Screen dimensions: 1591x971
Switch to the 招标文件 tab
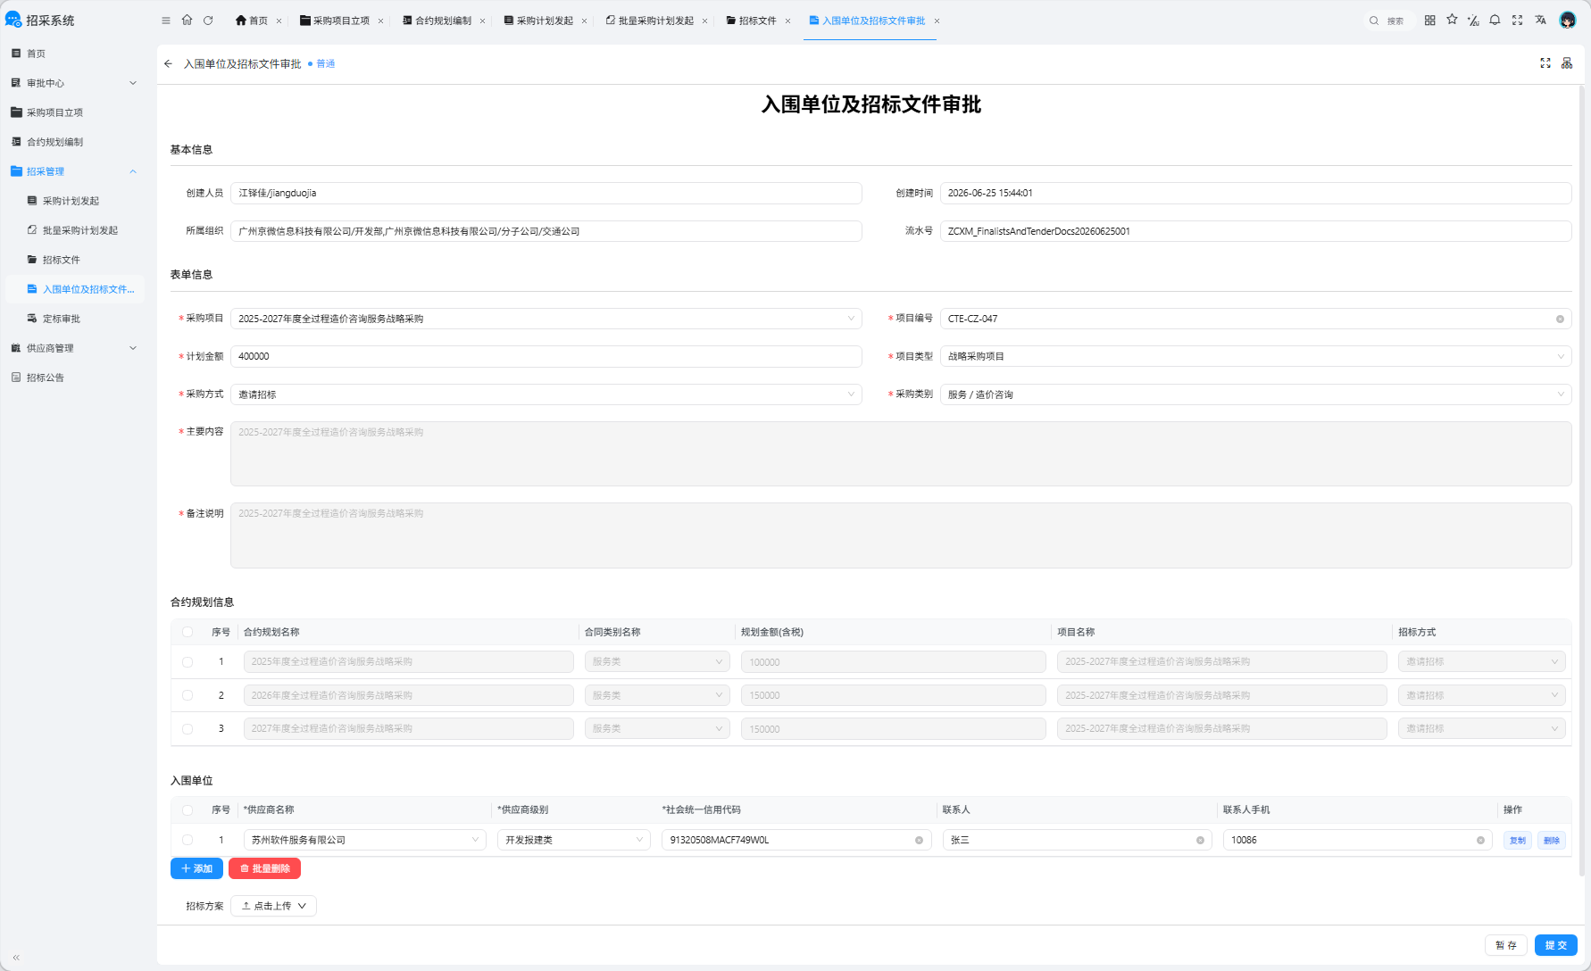757,21
